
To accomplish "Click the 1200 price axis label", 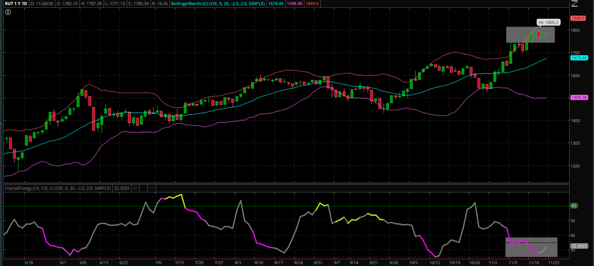I will tap(575, 166).
